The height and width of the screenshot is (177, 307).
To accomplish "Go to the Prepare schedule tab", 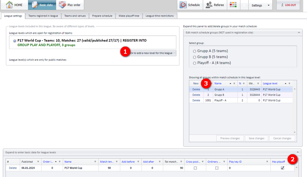I will coord(102,16).
